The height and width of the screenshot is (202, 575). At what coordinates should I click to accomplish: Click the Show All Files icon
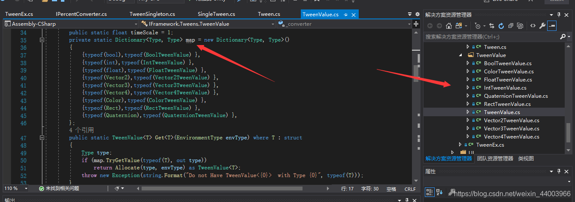tap(520, 26)
